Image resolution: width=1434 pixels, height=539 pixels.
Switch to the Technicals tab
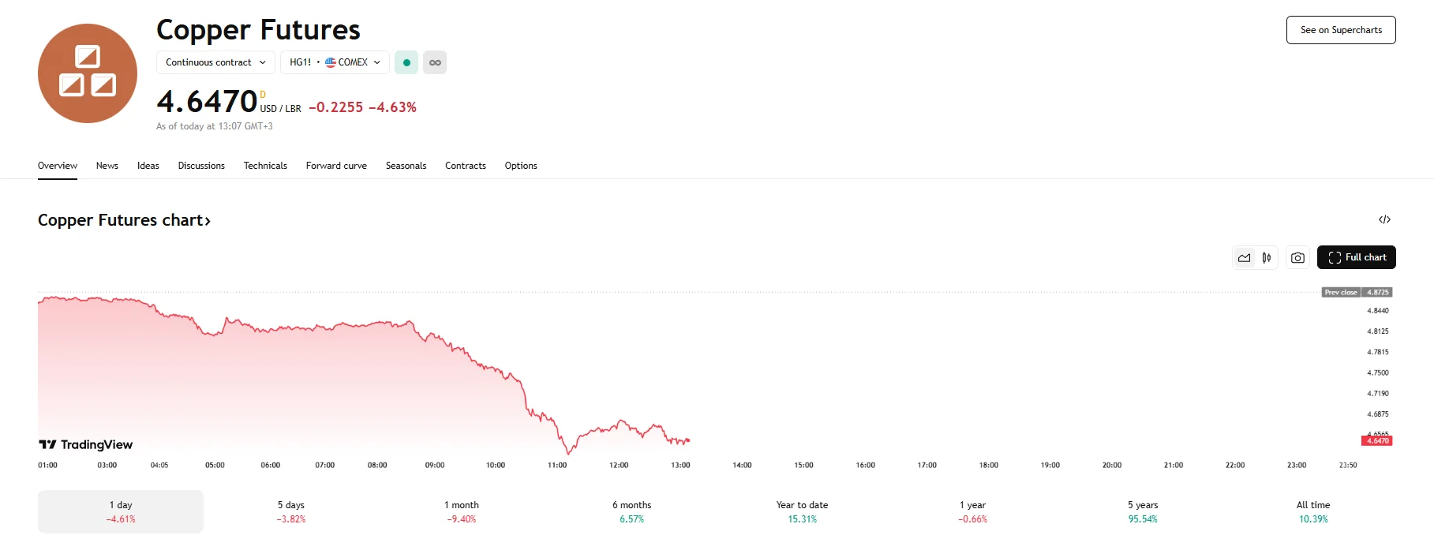(x=265, y=166)
